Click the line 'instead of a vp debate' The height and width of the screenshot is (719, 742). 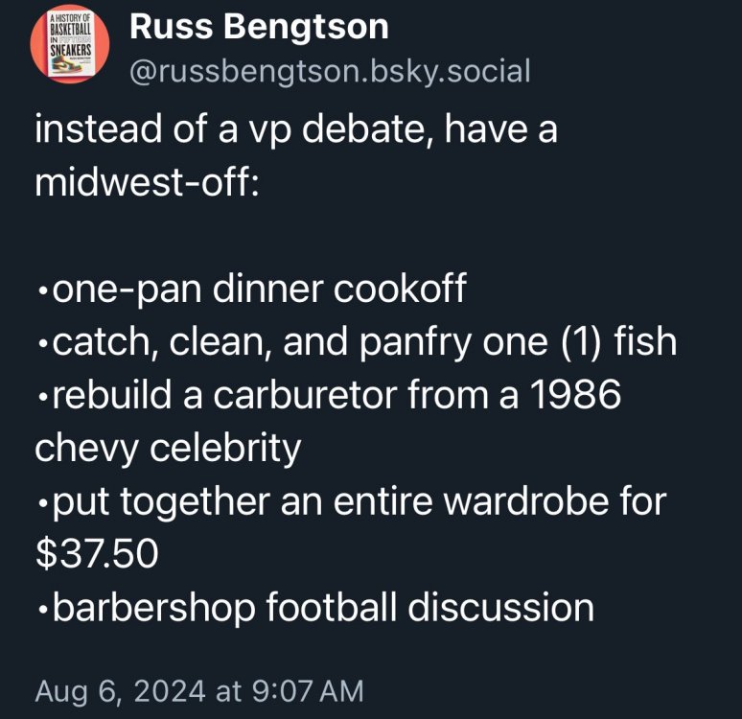[295, 129]
